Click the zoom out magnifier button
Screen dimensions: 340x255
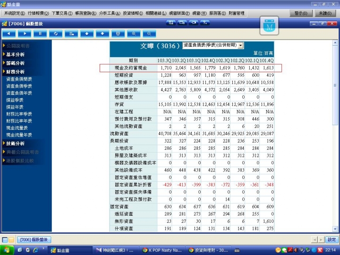(149, 34)
